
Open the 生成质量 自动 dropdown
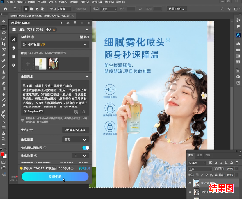[76, 139]
